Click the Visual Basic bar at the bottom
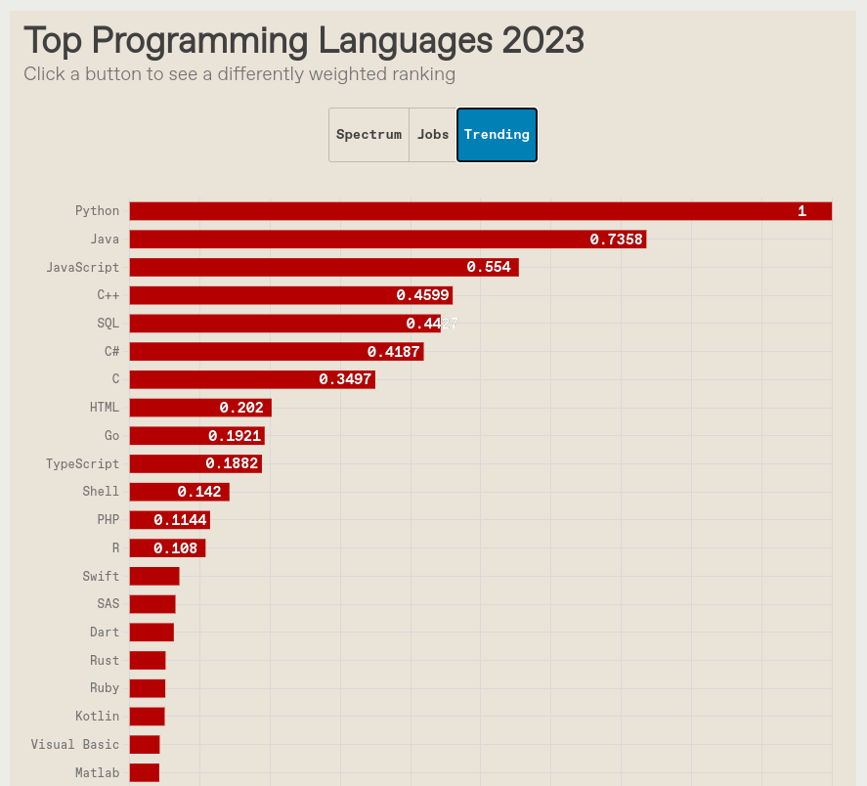This screenshot has height=786, width=867. (145, 744)
